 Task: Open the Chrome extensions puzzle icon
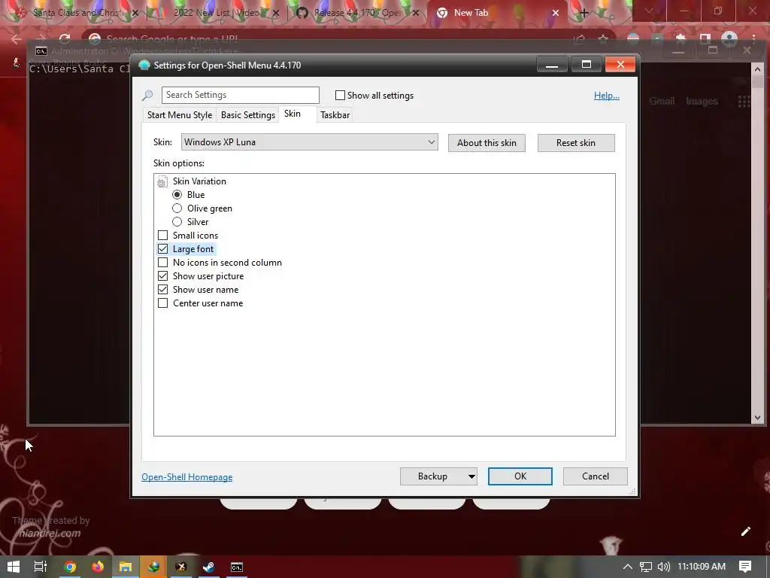coord(680,39)
